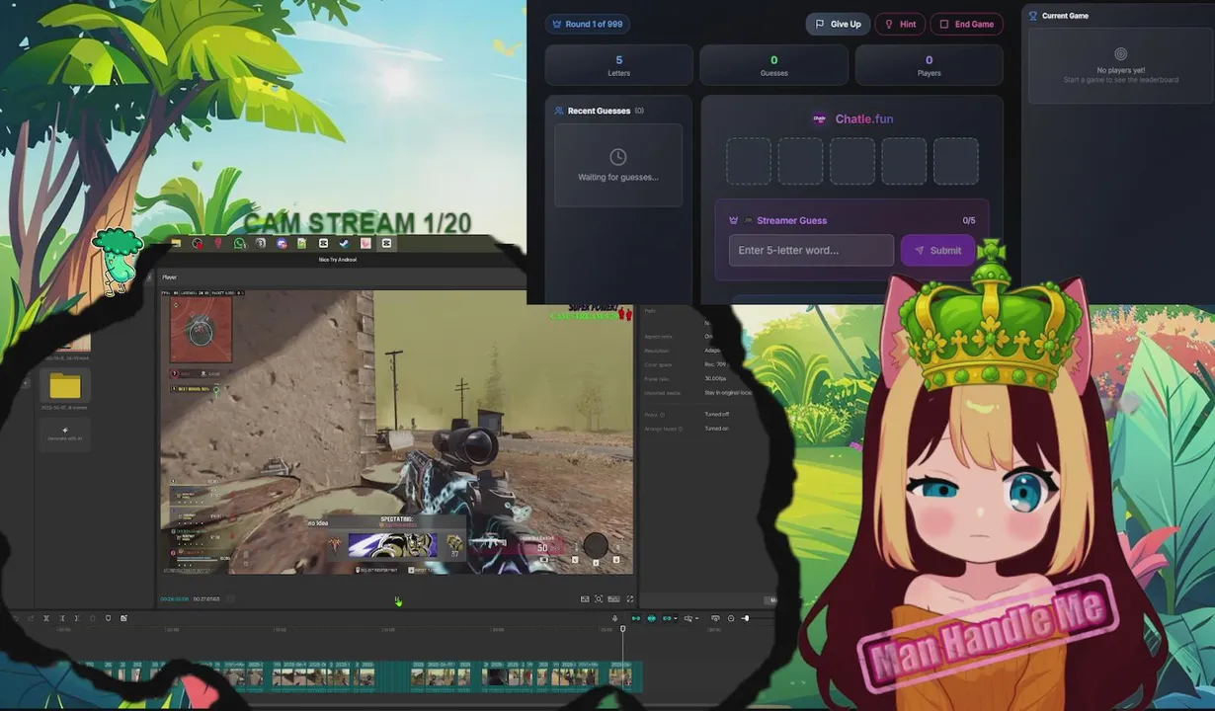Click the first empty letter tile

click(x=749, y=161)
